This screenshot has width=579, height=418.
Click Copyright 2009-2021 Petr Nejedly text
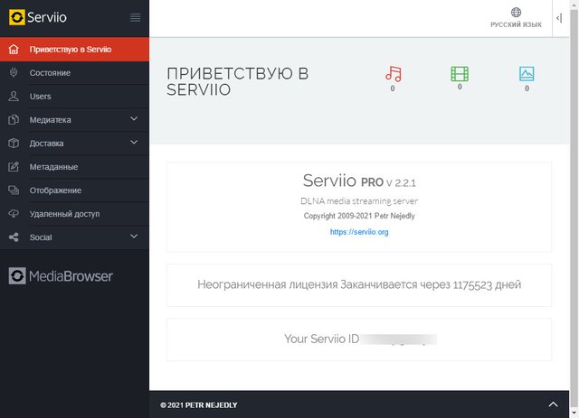pyautogui.click(x=359, y=216)
